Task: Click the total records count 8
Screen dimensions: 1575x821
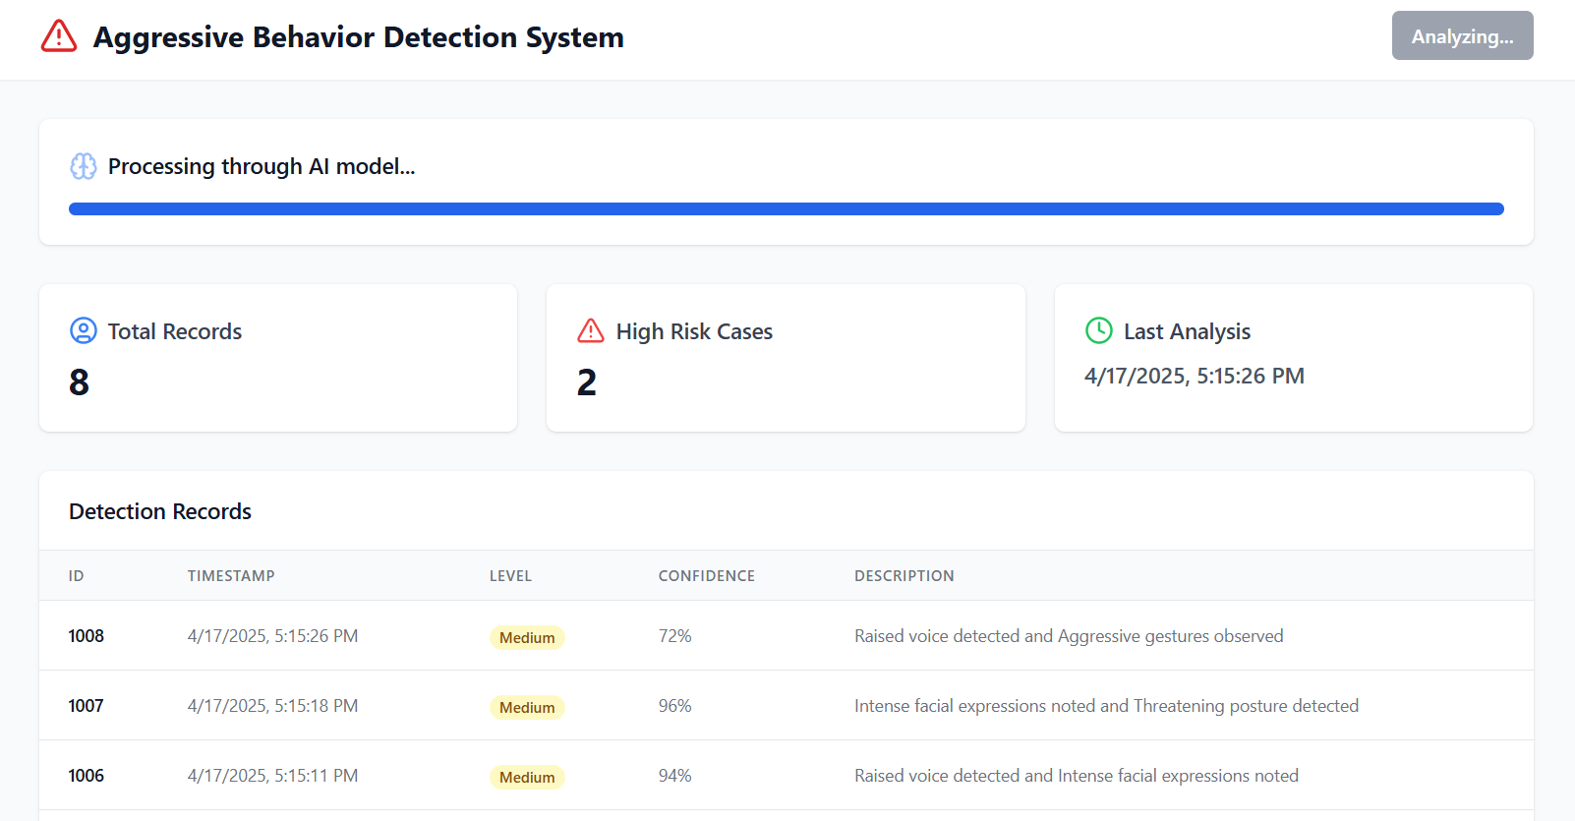Action: (80, 382)
